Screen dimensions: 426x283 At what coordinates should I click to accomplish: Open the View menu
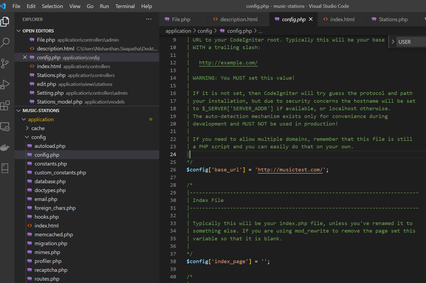75,6
